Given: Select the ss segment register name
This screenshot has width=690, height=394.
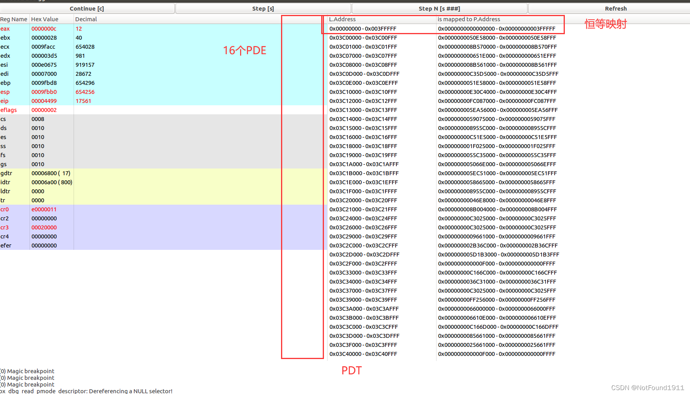Looking at the screenshot, I should tap(3, 146).
